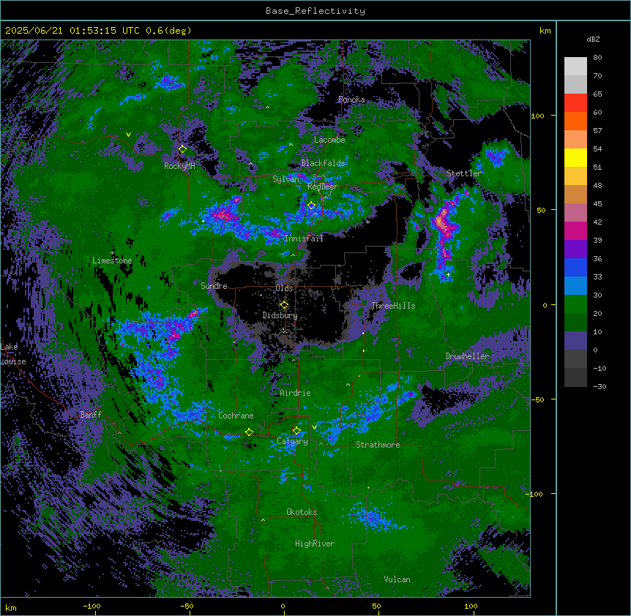The image size is (631, 616).
Task: Pick the yellow 51–54 dBZ legend swatch
Action: pyautogui.click(x=575, y=158)
